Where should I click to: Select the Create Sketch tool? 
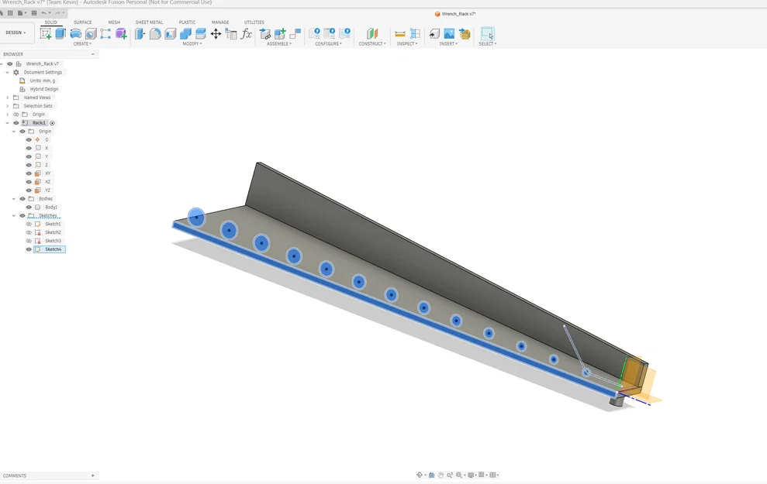pyautogui.click(x=46, y=33)
